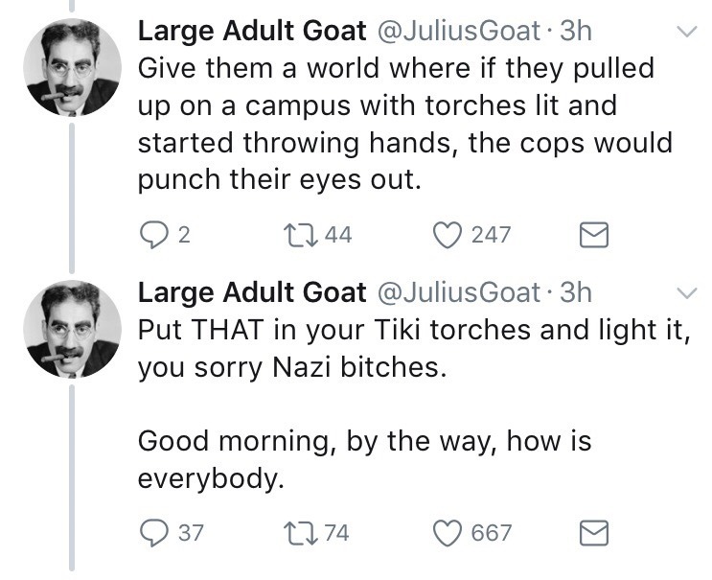This screenshot has width=712, height=580.
Task: Reply to the Tiki torches tweet
Action: [153, 532]
